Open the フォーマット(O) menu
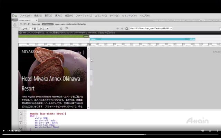 pos(84,16)
